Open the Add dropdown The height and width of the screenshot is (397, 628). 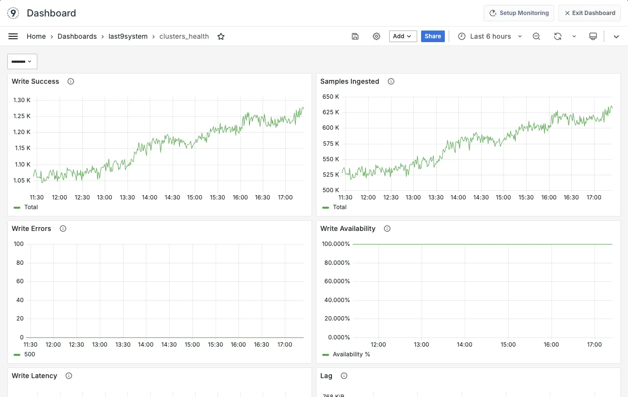coord(403,36)
